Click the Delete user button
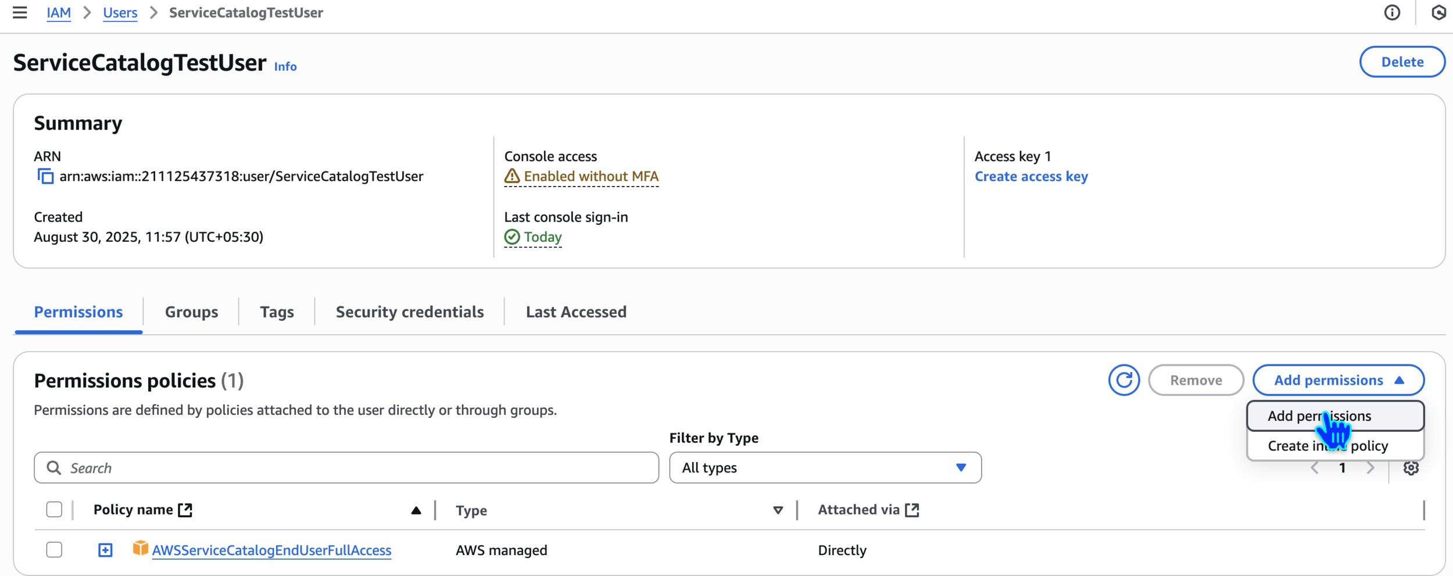 coord(1402,62)
